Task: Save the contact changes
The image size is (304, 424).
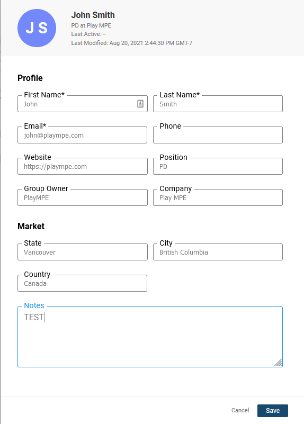Action: [x=273, y=410]
